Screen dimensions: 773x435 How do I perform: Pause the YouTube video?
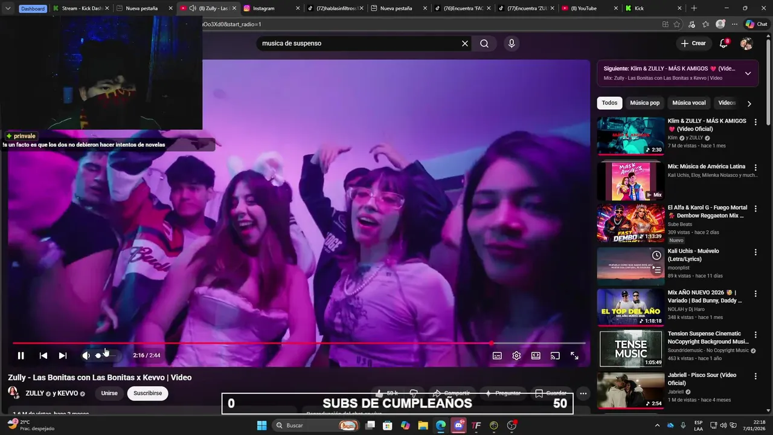(x=21, y=355)
